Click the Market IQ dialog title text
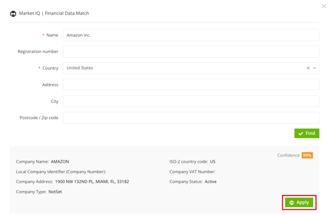 (x=54, y=14)
